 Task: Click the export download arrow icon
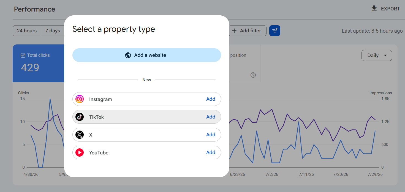pos(374,9)
